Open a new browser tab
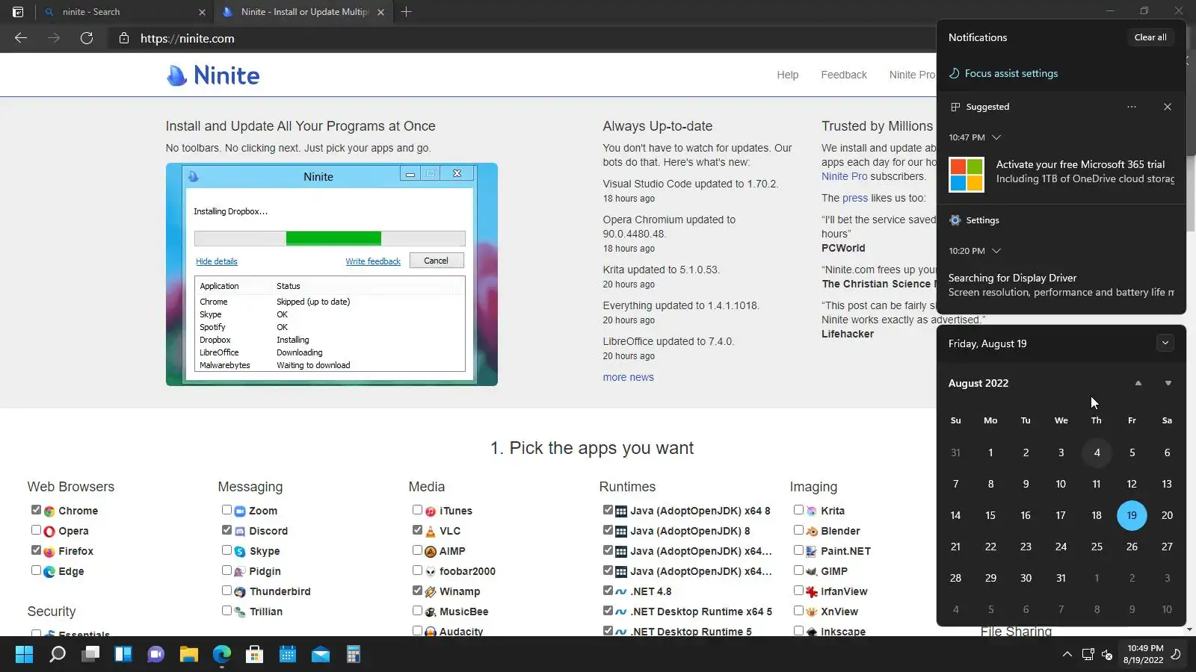 pyautogui.click(x=406, y=12)
